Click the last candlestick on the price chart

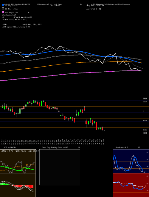(x=104, y=131)
